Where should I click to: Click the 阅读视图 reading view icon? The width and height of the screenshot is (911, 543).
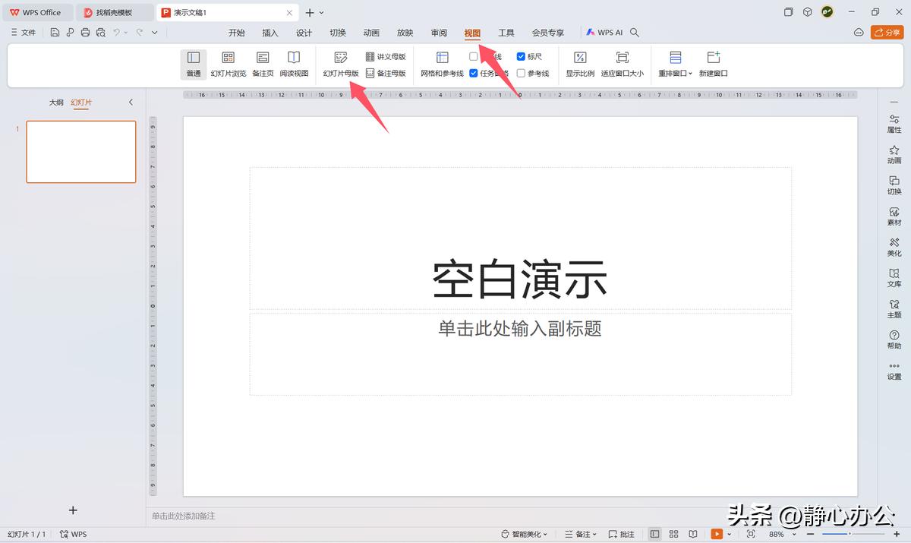[x=294, y=64]
